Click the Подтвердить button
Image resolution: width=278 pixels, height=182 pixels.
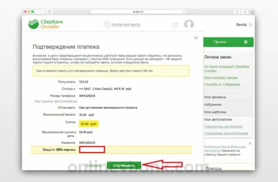pos(124,165)
